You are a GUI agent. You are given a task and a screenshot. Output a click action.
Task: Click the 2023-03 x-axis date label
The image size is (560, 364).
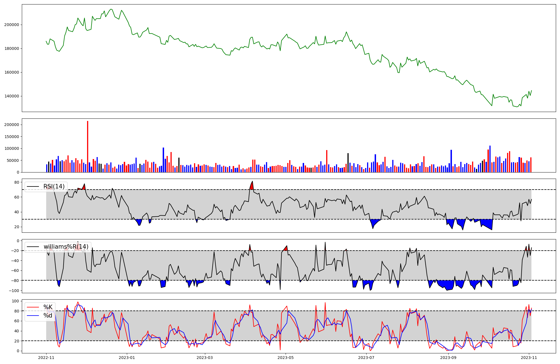pyautogui.click(x=205, y=358)
